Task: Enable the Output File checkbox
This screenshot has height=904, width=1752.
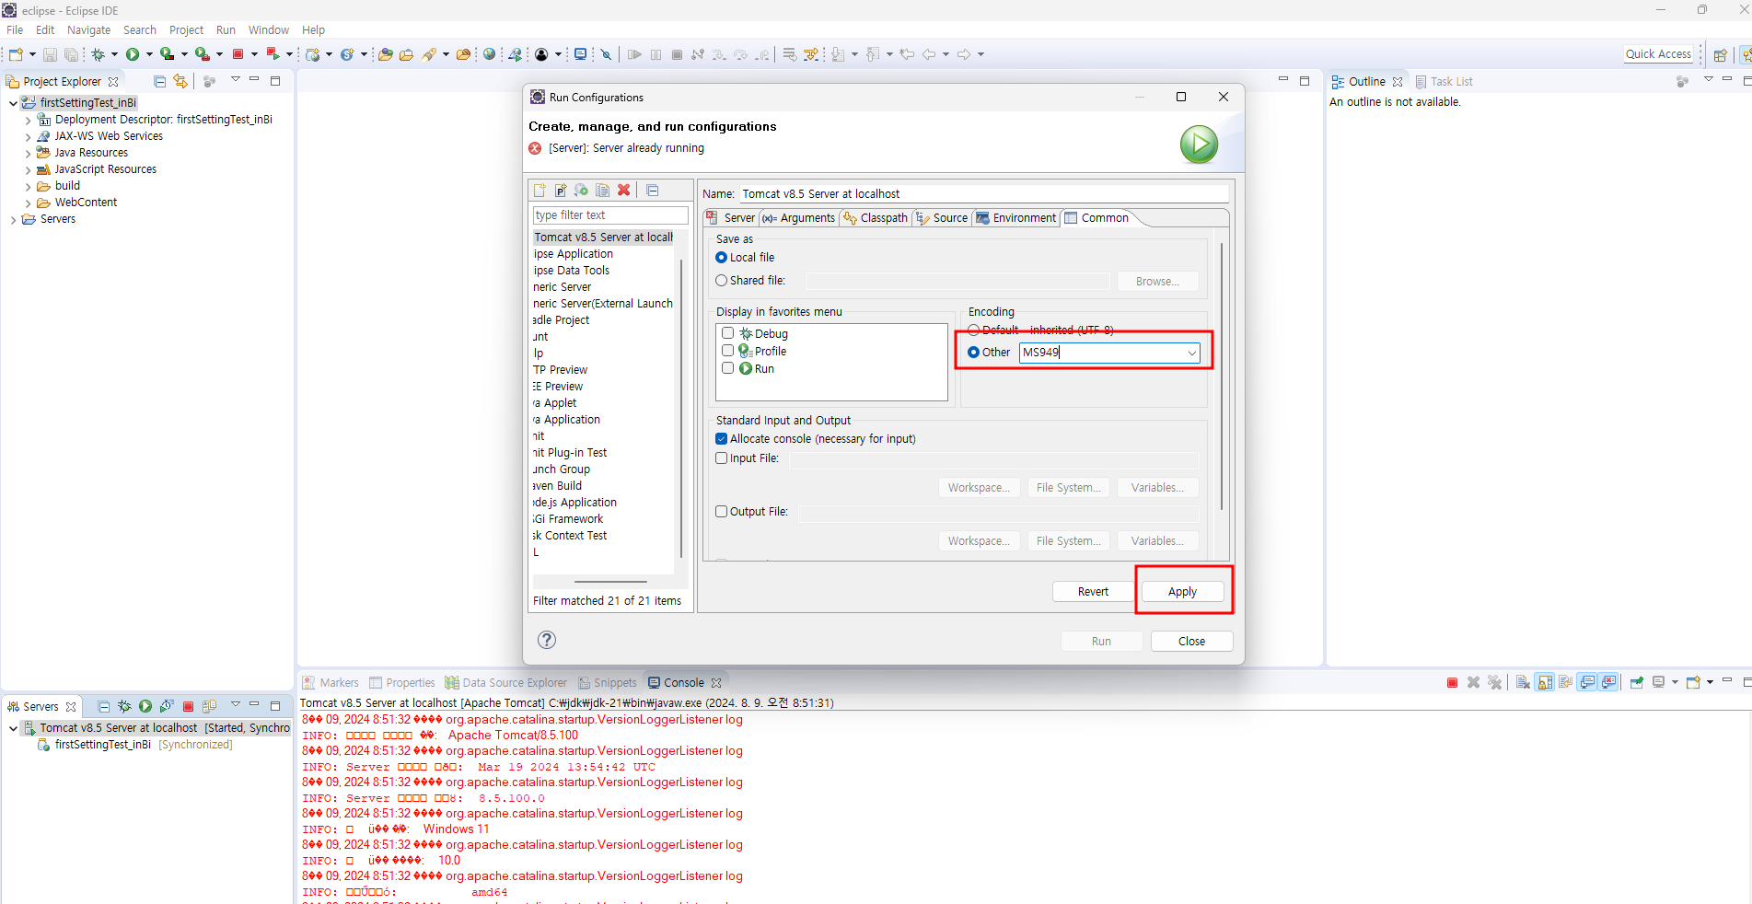Action: click(721, 512)
